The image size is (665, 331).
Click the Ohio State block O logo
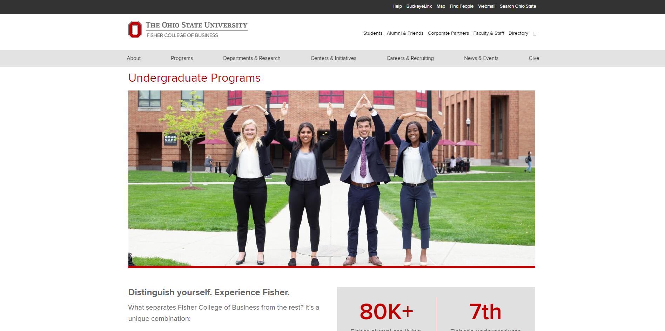(x=135, y=29)
